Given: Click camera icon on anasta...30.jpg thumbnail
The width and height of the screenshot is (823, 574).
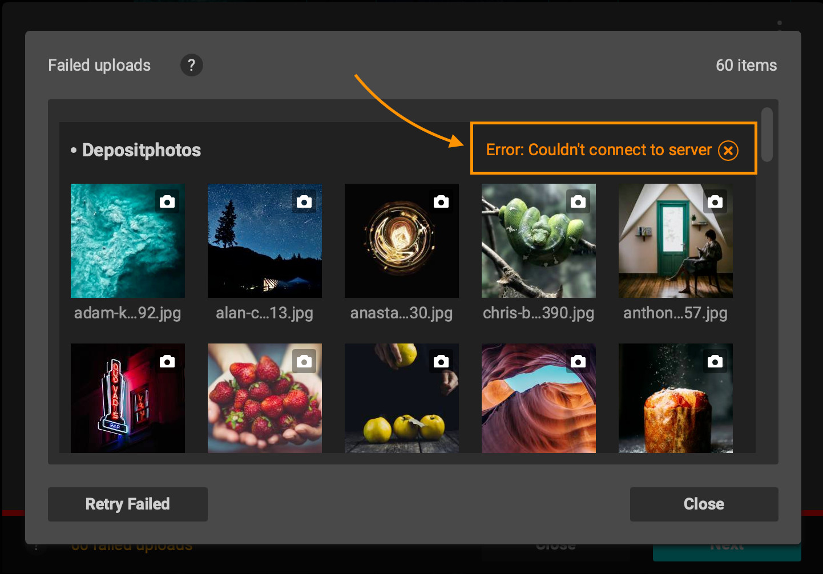Looking at the screenshot, I should tap(441, 201).
